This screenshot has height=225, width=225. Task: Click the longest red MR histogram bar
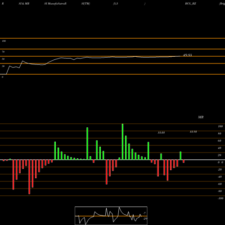tap(29, 177)
